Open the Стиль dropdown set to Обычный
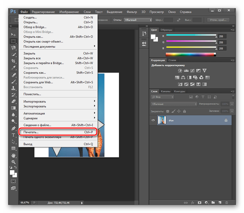244x213 pixels. (138, 20)
